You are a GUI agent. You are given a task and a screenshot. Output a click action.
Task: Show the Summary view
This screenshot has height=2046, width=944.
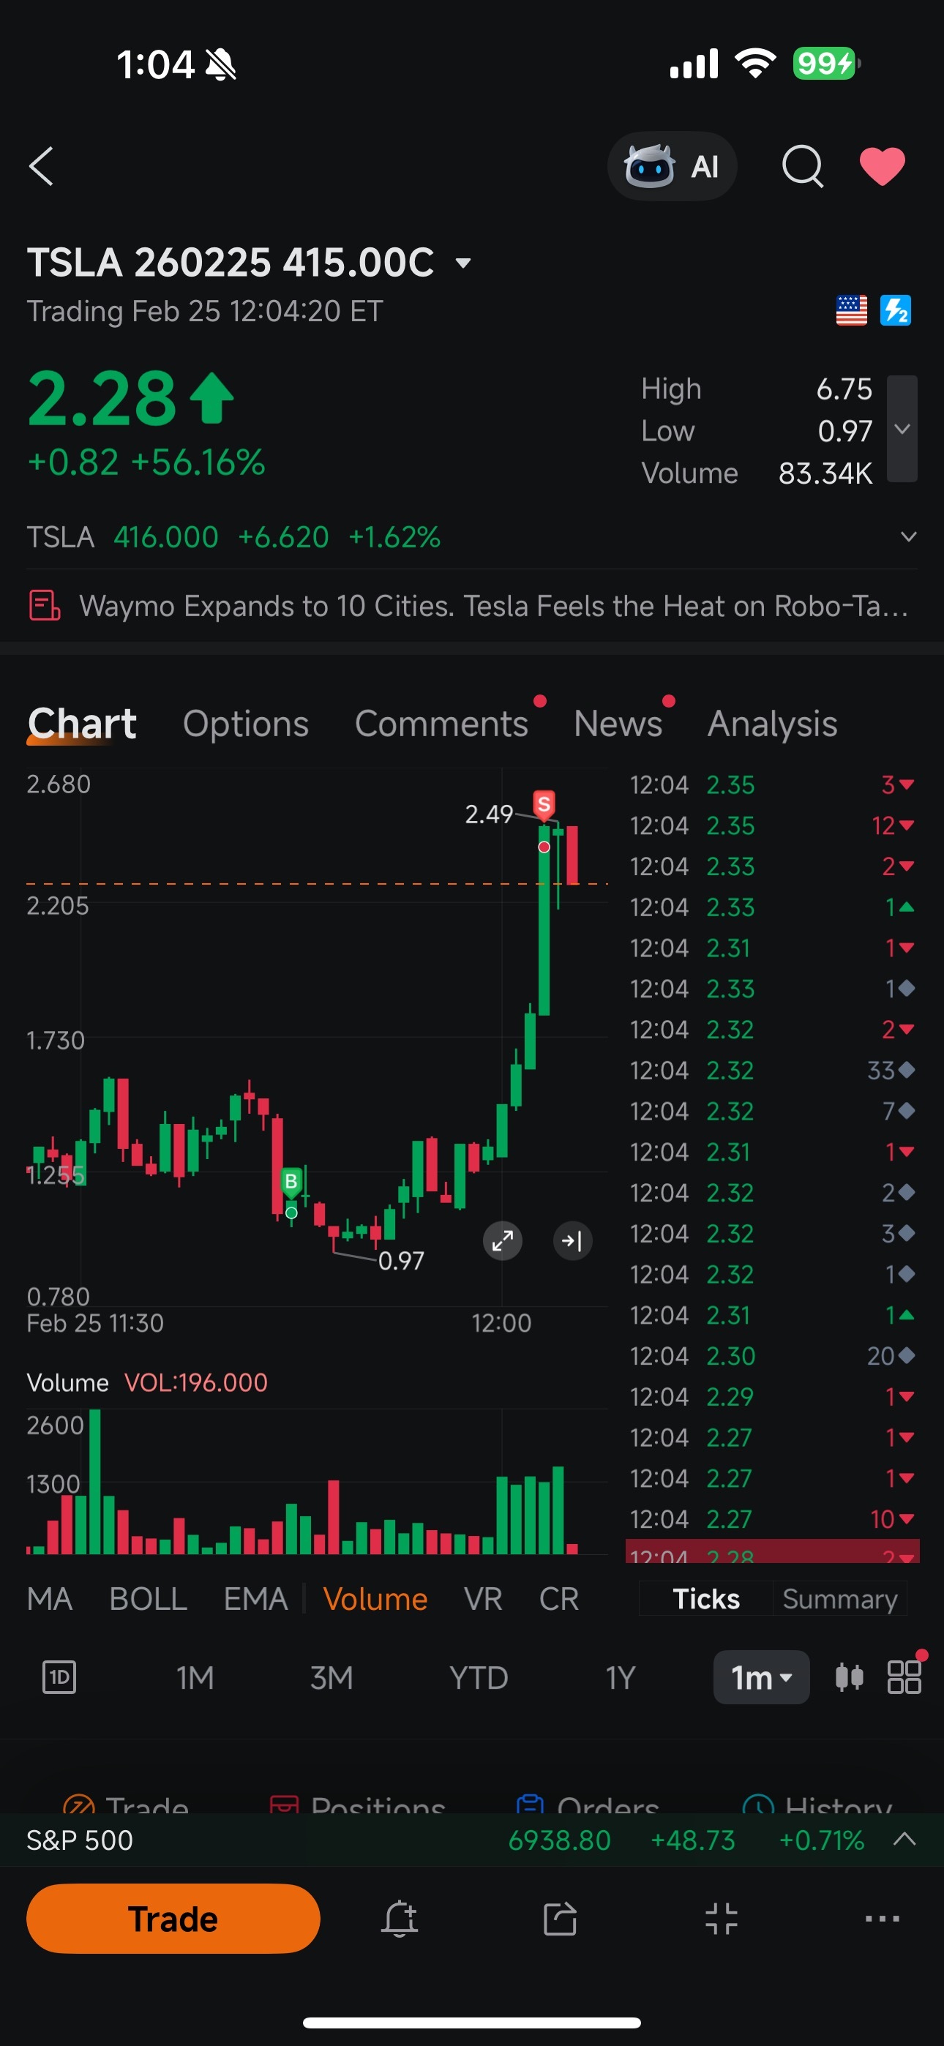(840, 1599)
